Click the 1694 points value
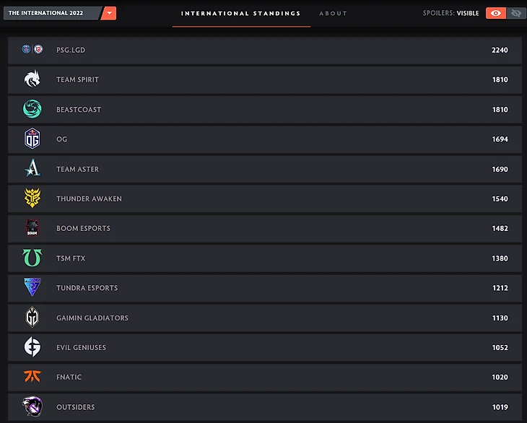 click(500, 139)
